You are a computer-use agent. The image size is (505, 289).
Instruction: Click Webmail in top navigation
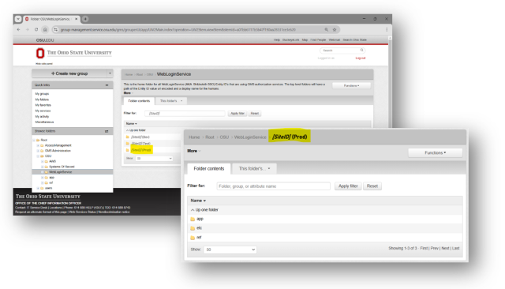(335, 40)
